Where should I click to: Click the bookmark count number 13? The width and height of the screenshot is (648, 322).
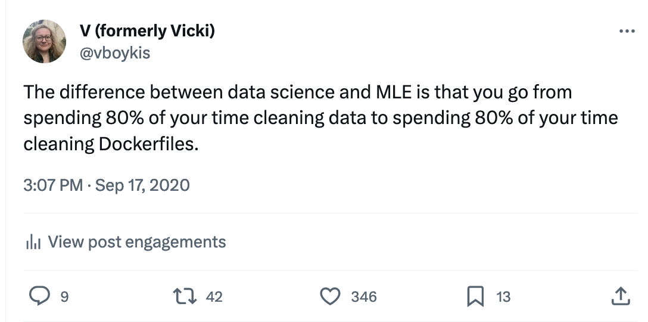[503, 296]
